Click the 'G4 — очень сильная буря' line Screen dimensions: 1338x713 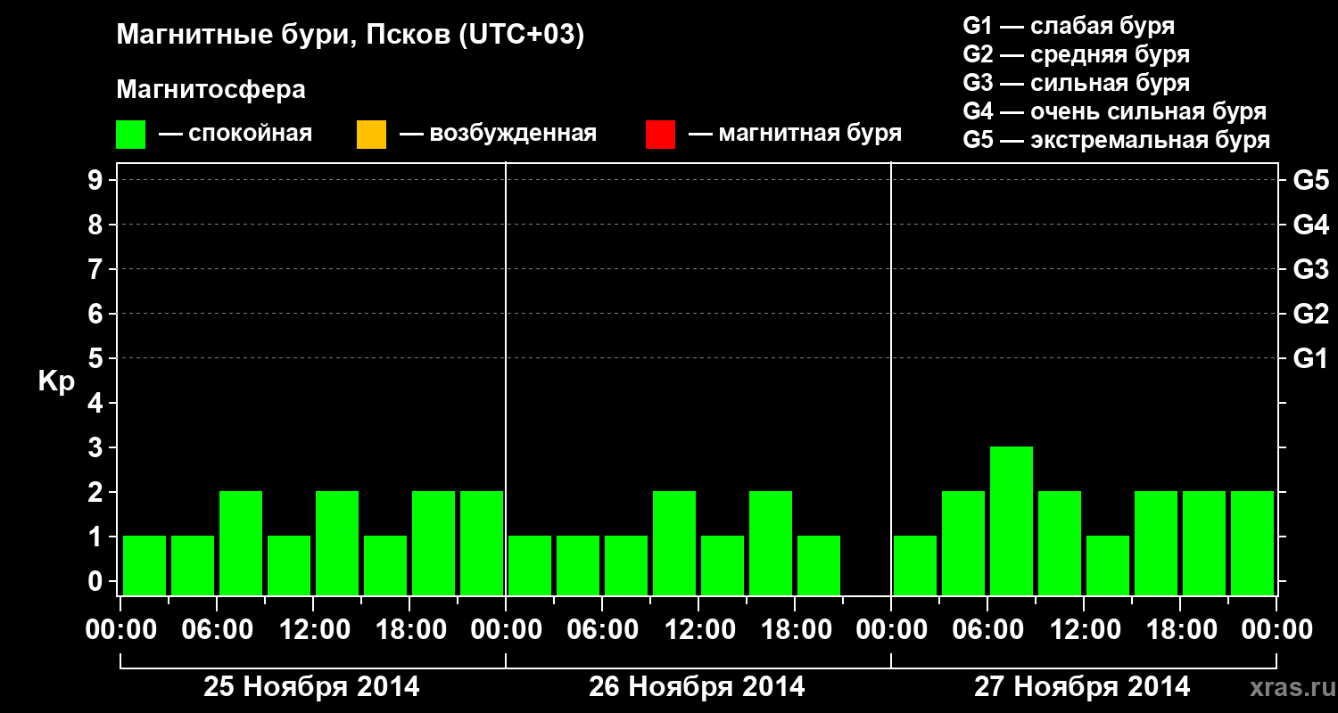coord(1115,111)
